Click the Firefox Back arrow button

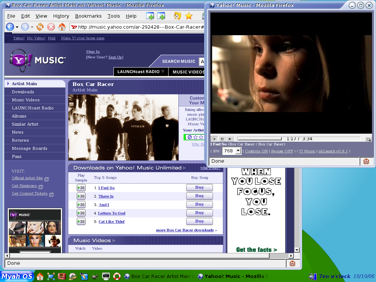[10, 26]
